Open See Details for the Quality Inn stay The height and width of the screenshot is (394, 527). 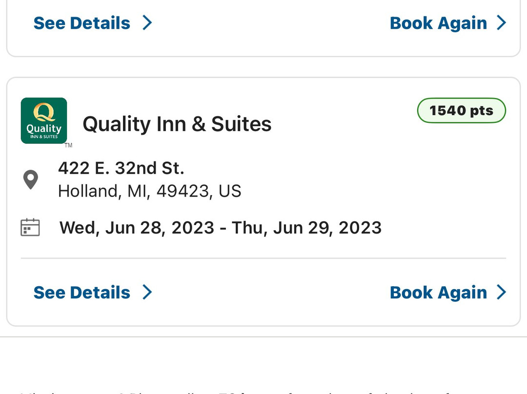pos(82,293)
